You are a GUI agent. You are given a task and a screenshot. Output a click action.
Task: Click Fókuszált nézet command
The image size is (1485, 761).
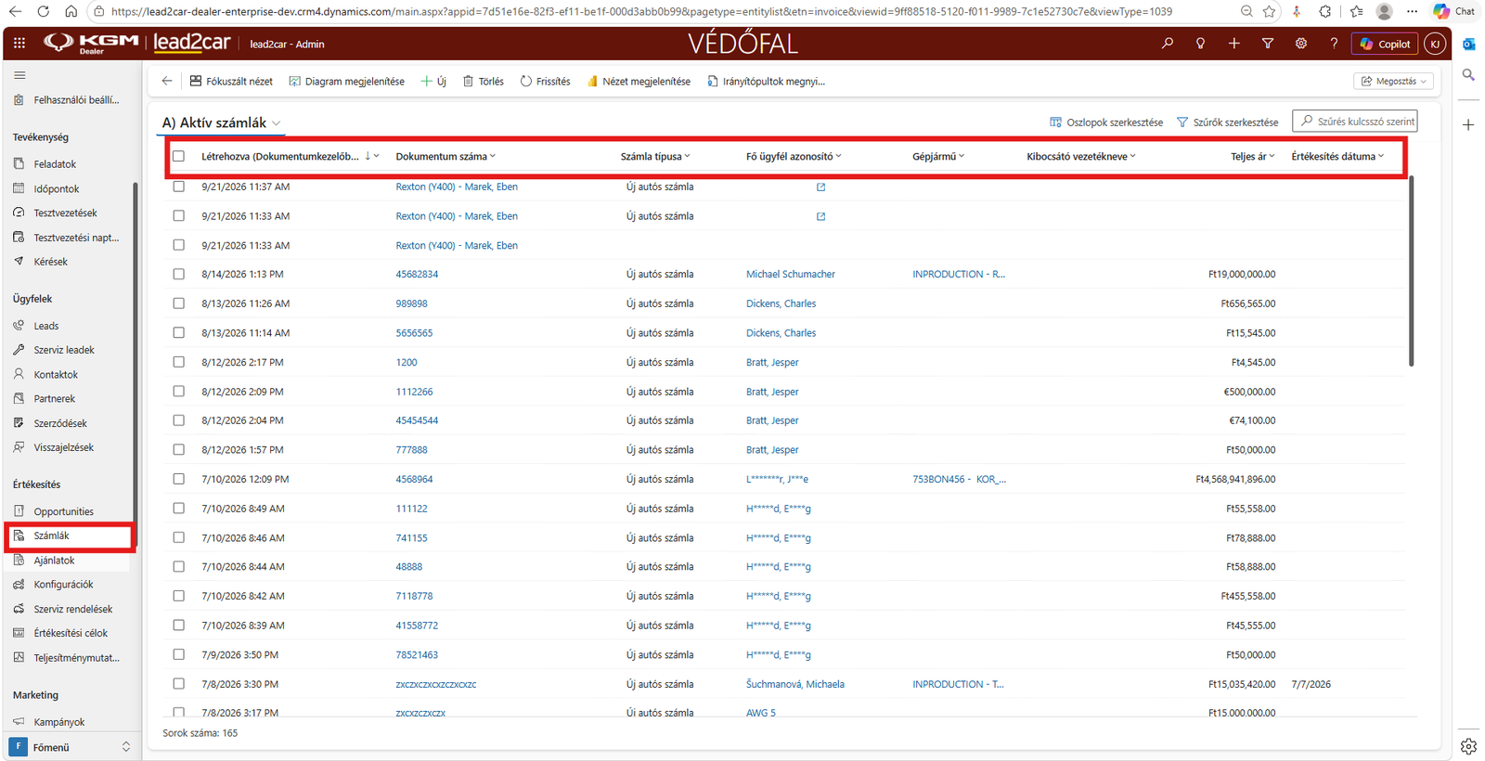tap(231, 82)
